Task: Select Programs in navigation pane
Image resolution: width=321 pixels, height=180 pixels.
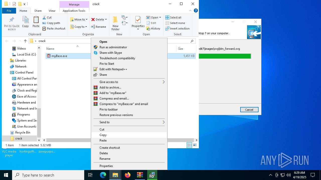Action: click(x=24, y=114)
